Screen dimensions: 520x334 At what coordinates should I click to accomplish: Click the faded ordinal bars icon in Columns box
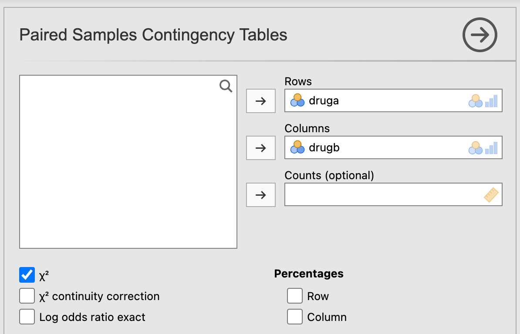(491, 148)
